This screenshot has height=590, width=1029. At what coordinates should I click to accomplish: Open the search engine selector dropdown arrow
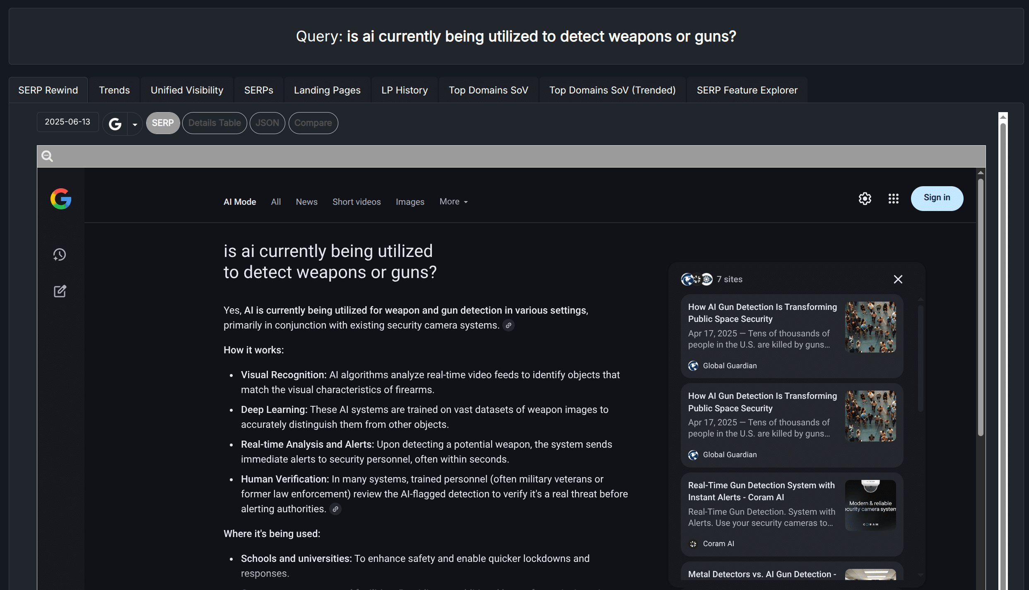coord(135,124)
